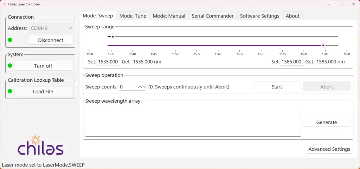The width and height of the screenshot is (360, 169).
Task: Click the green Calibration Lookup Table indicator
Action: click(10, 91)
